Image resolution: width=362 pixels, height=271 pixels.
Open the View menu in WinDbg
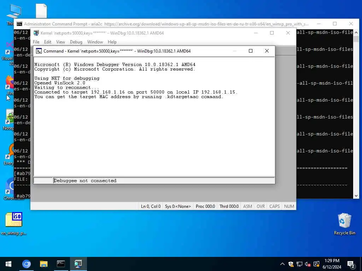pos(60,42)
